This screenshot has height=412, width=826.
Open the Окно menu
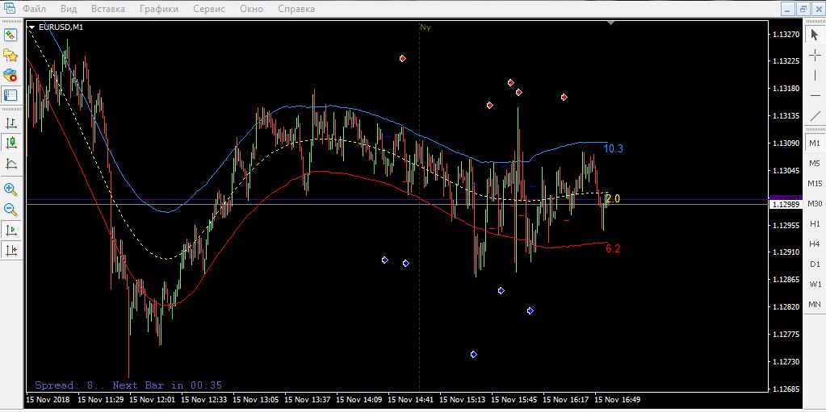pos(251,9)
